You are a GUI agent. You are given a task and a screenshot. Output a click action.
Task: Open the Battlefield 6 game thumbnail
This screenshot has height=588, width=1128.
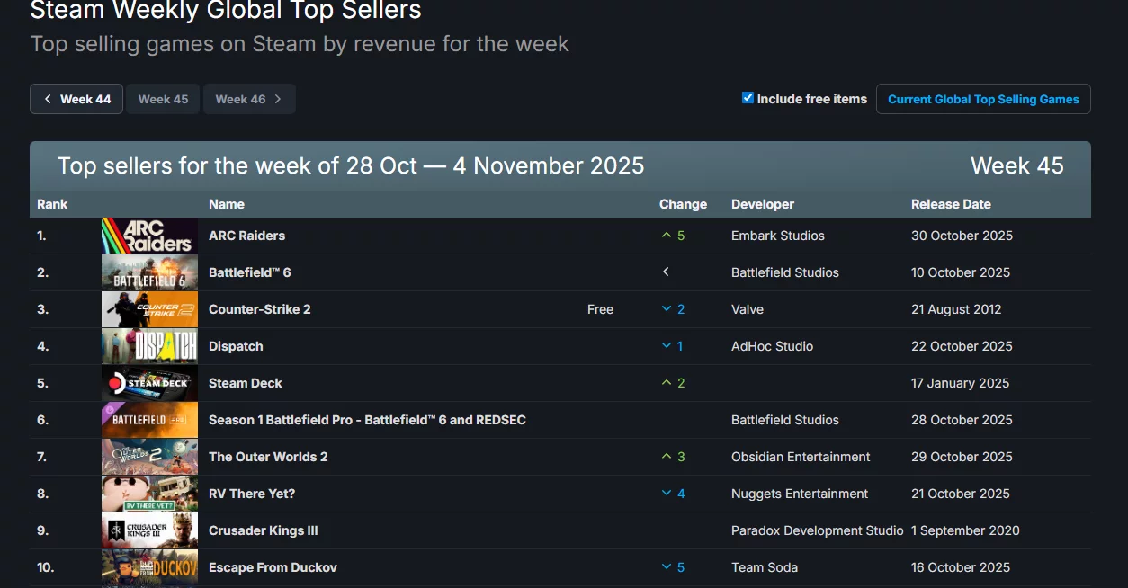click(x=149, y=272)
